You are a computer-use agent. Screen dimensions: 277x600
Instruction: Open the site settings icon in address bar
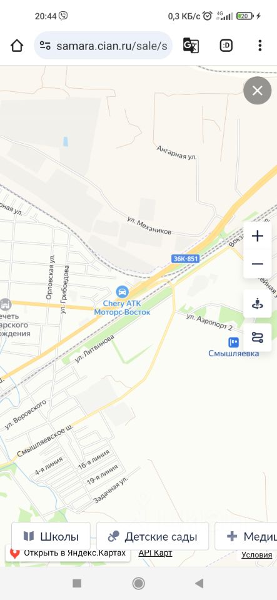(x=45, y=46)
